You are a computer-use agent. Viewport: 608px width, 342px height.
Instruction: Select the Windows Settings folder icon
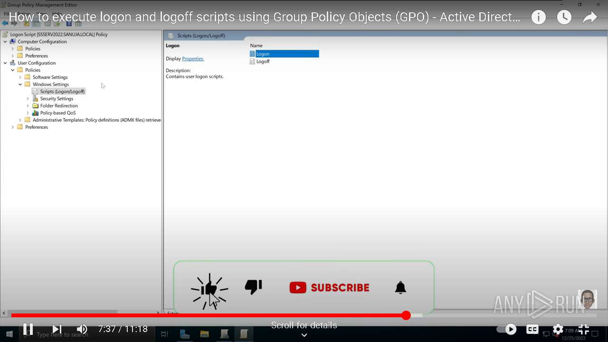28,84
